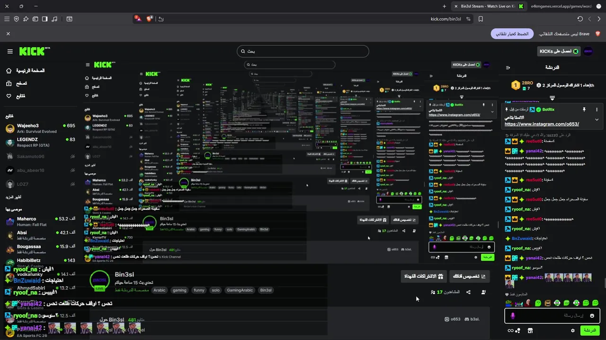Unpin BotRix message using pin icon
The image size is (606, 340).
click(x=584, y=110)
